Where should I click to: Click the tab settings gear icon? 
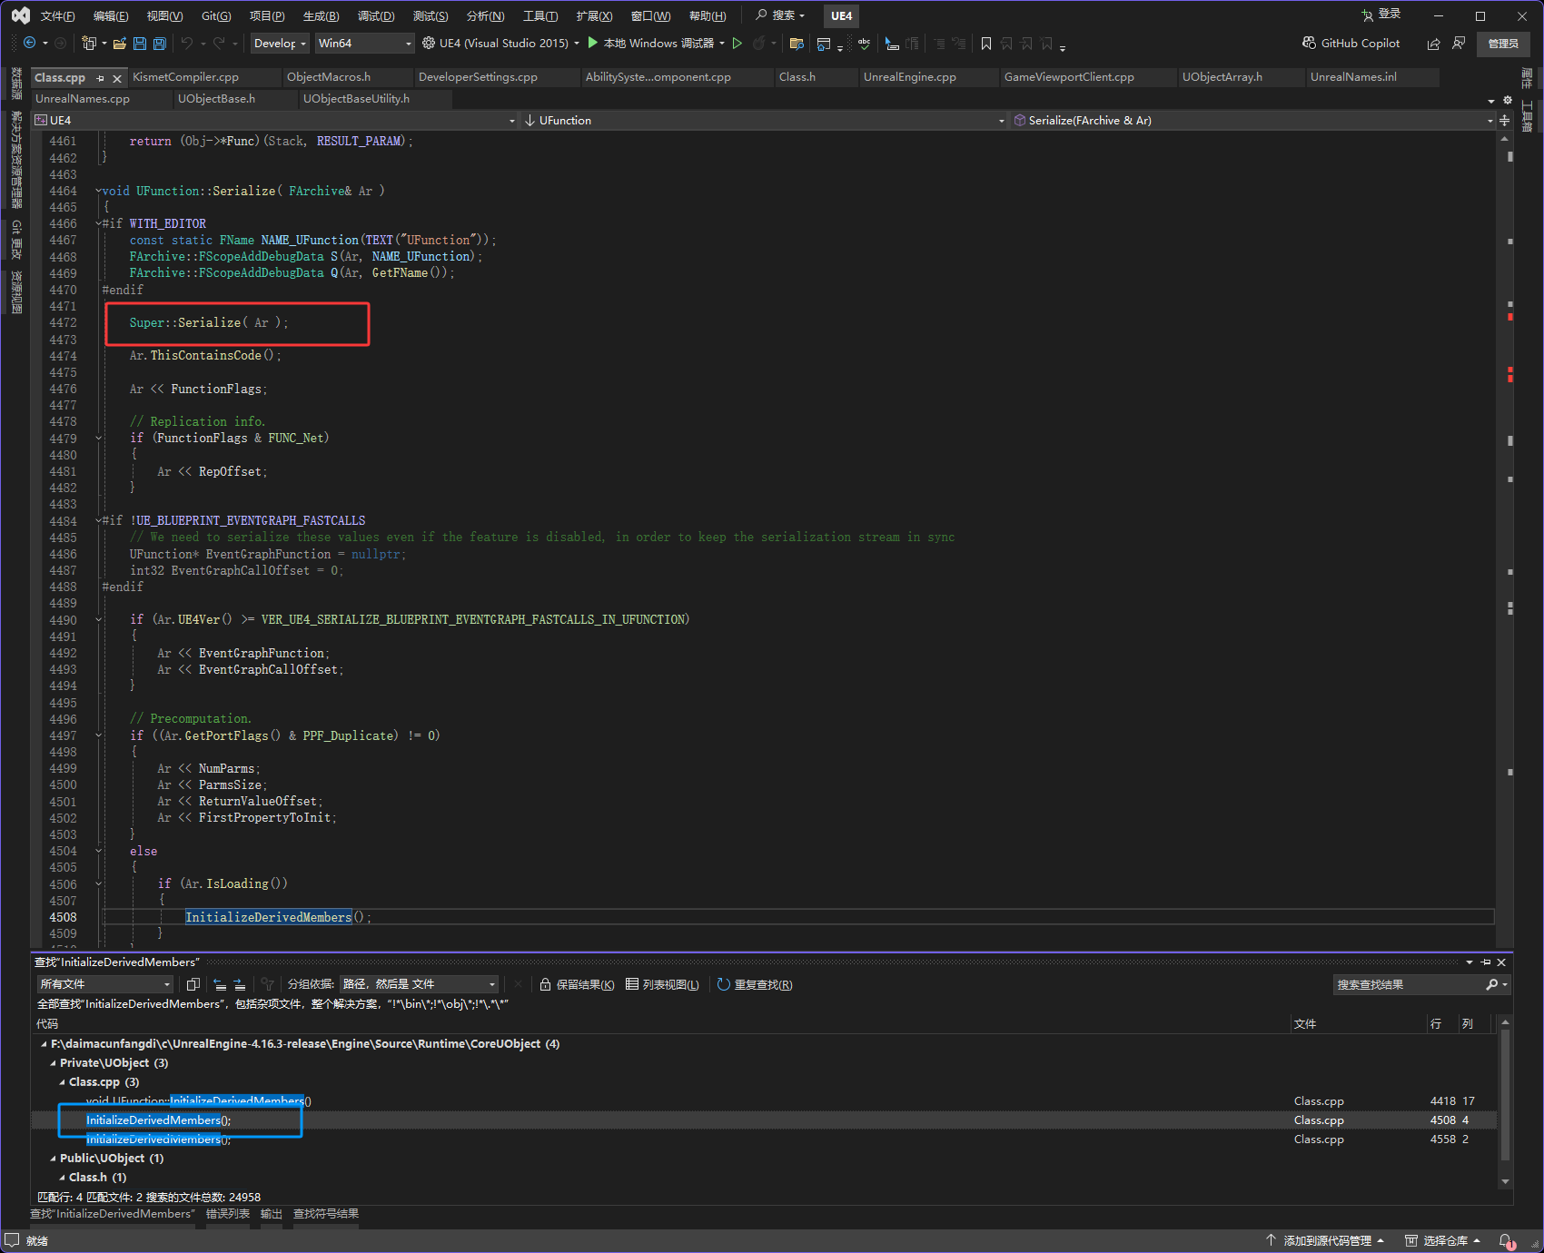(1508, 100)
